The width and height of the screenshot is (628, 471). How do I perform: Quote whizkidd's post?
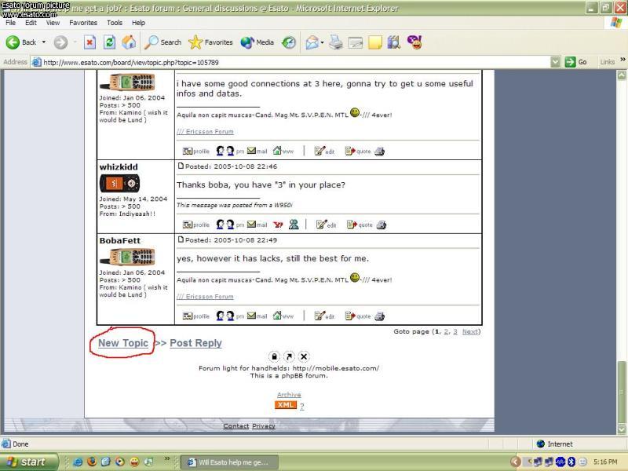pos(360,225)
